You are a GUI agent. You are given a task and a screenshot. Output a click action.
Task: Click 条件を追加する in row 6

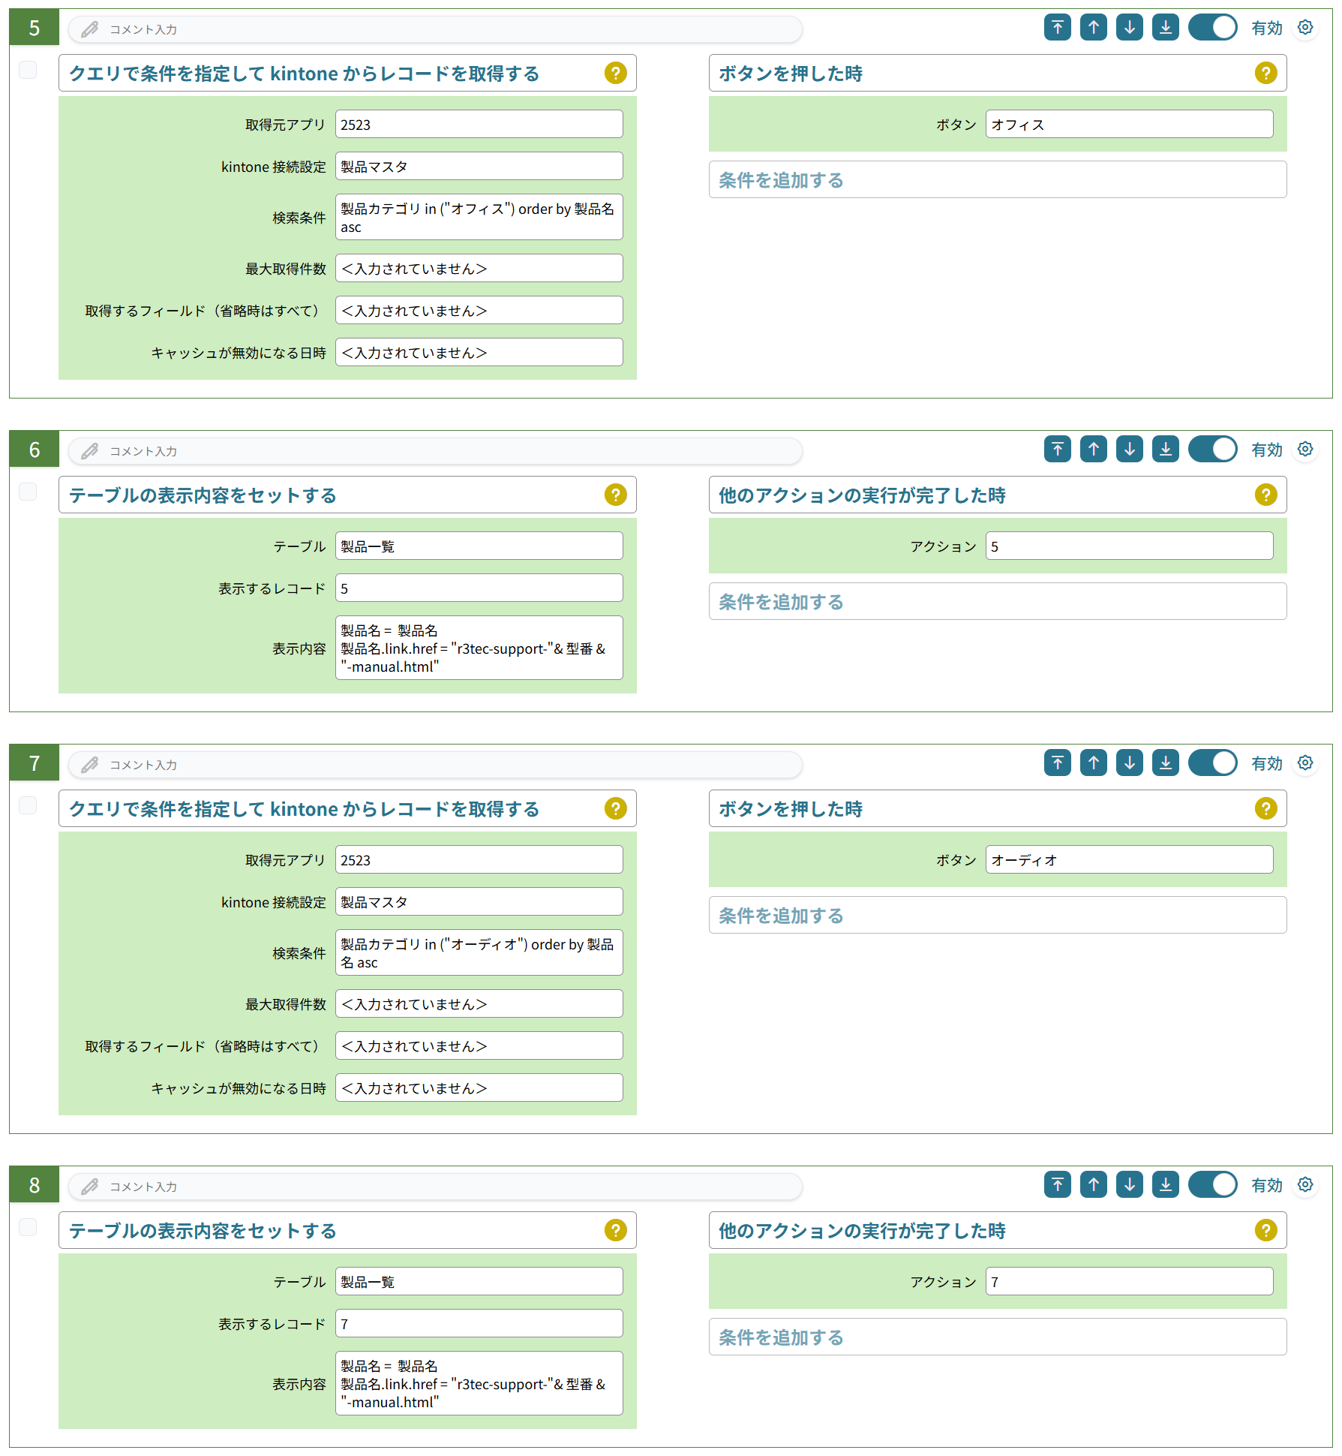pos(997,601)
